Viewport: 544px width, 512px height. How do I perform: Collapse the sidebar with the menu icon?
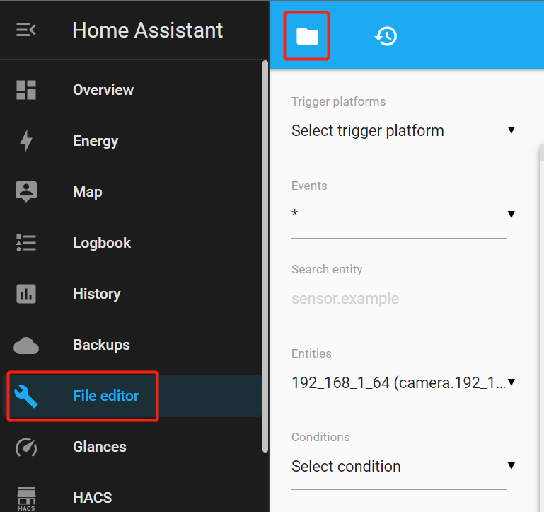point(26,30)
